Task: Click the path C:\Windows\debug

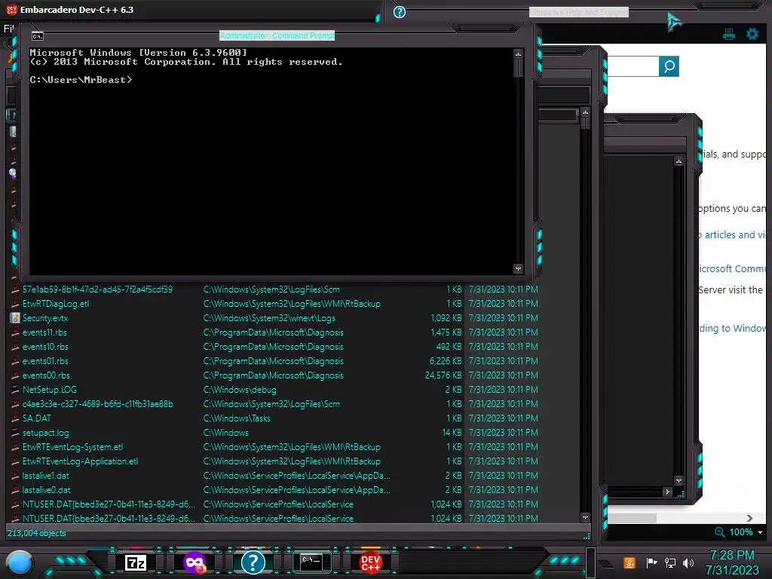Action: [x=240, y=390]
